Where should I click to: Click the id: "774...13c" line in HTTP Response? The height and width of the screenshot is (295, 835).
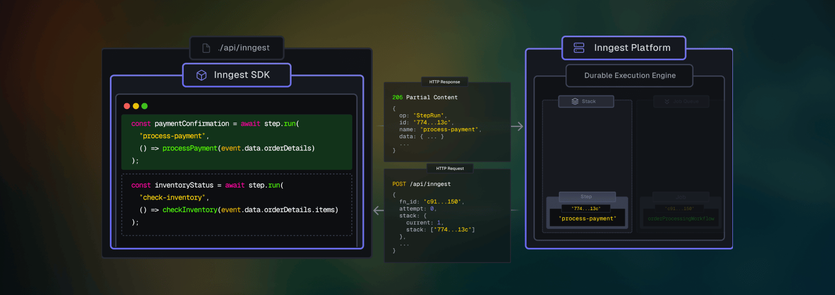[426, 123]
